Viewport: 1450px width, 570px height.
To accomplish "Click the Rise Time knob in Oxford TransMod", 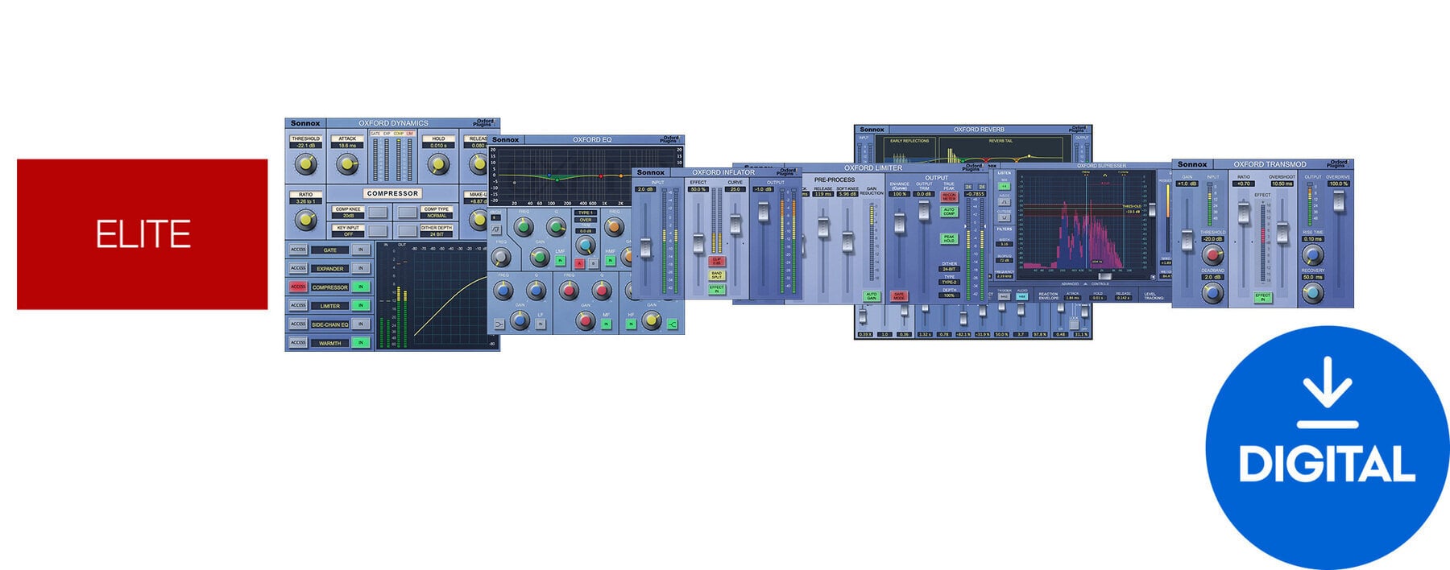I will [x=1312, y=254].
